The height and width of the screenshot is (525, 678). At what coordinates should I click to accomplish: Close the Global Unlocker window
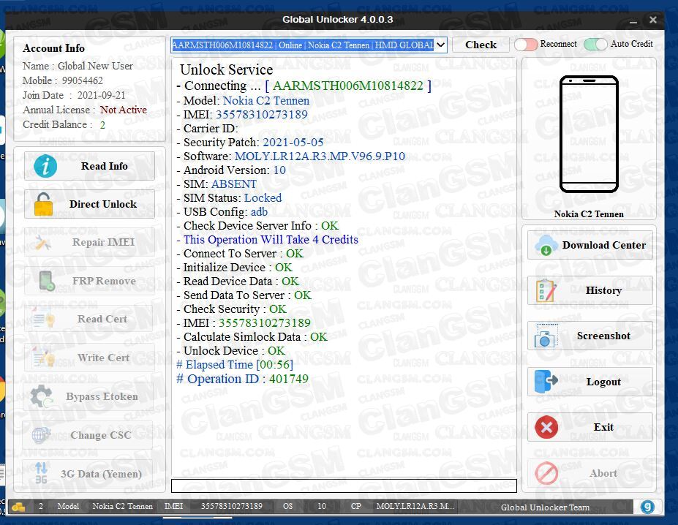pyautogui.click(x=653, y=20)
